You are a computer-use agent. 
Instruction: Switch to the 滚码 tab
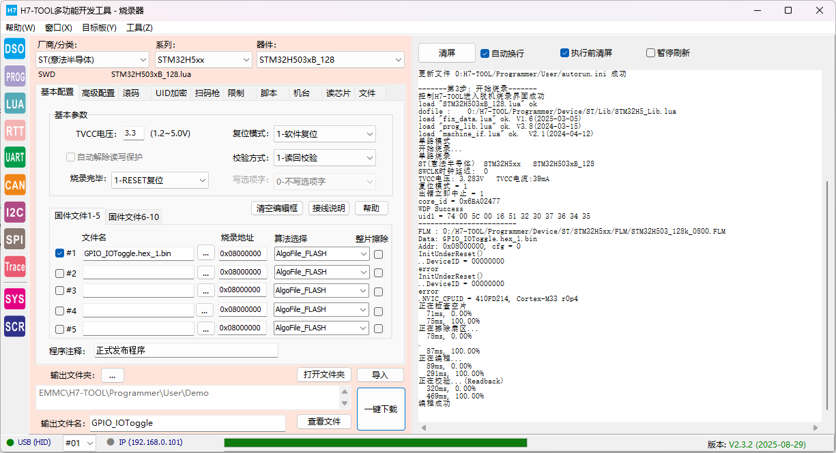coord(132,93)
